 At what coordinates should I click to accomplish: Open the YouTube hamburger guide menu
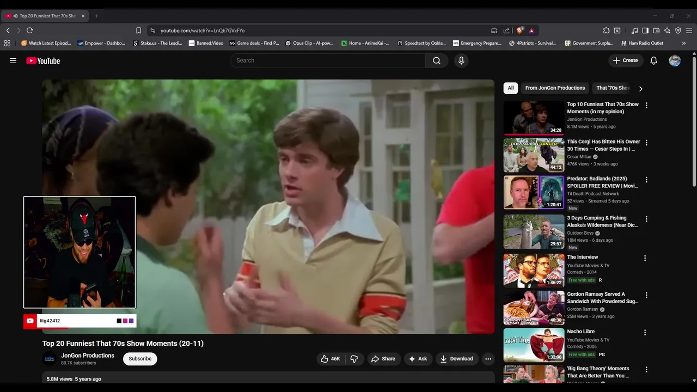(13, 60)
